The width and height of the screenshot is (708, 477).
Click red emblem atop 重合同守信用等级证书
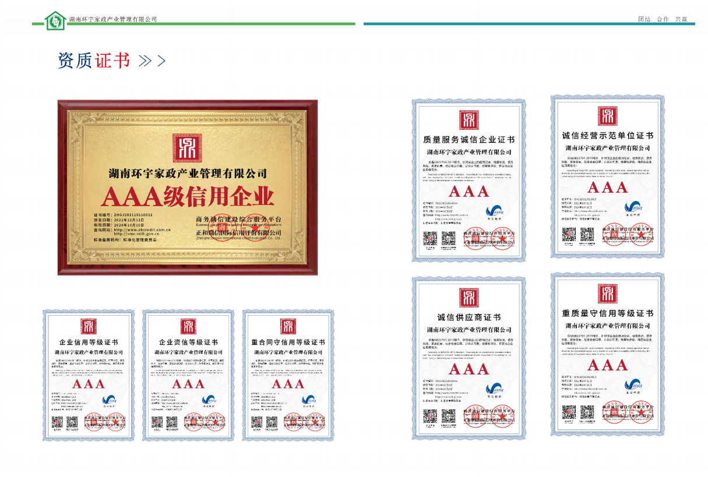pyautogui.click(x=288, y=327)
